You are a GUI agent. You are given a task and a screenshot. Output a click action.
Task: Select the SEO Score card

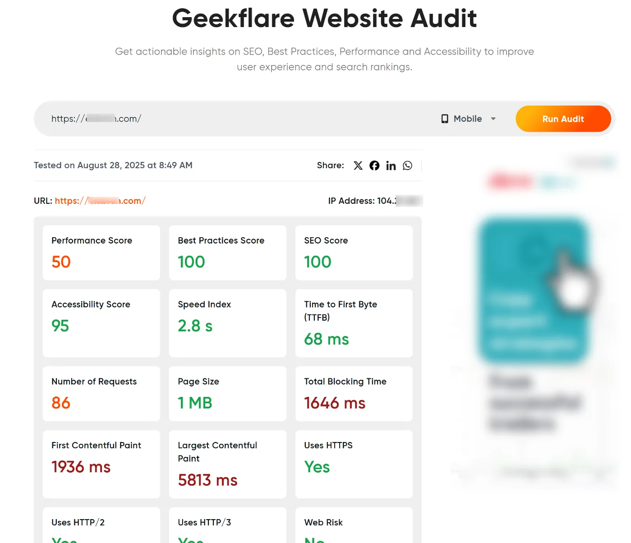[x=354, y=253]
